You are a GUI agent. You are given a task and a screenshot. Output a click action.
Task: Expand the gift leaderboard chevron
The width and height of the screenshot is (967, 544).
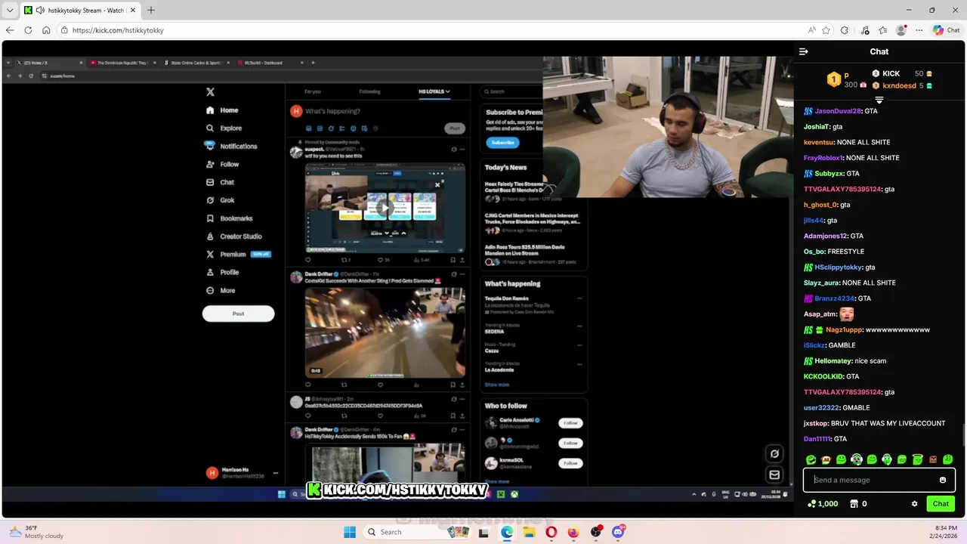(879, 100)
